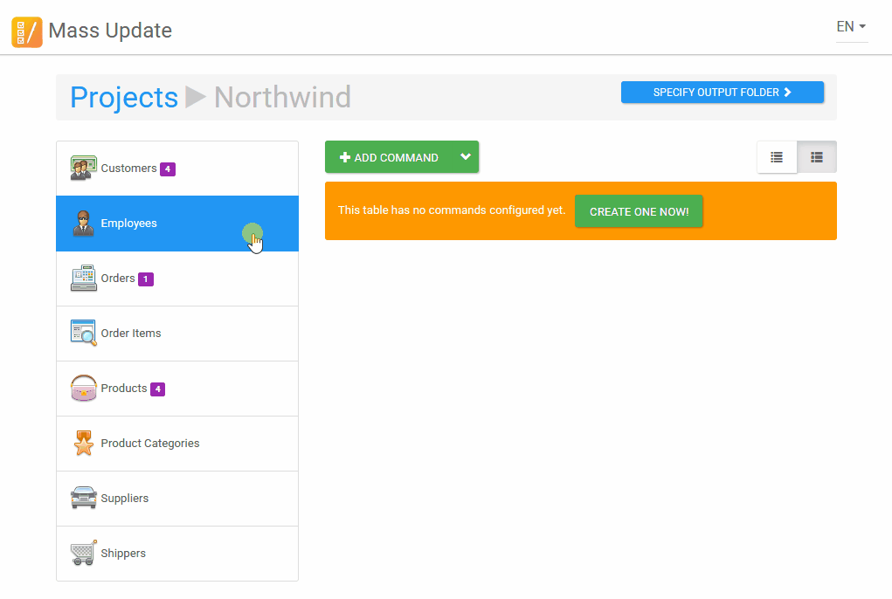The image size is (892, 599).
Task: Switch to compact list view
Action: click(x=777, y=157)
